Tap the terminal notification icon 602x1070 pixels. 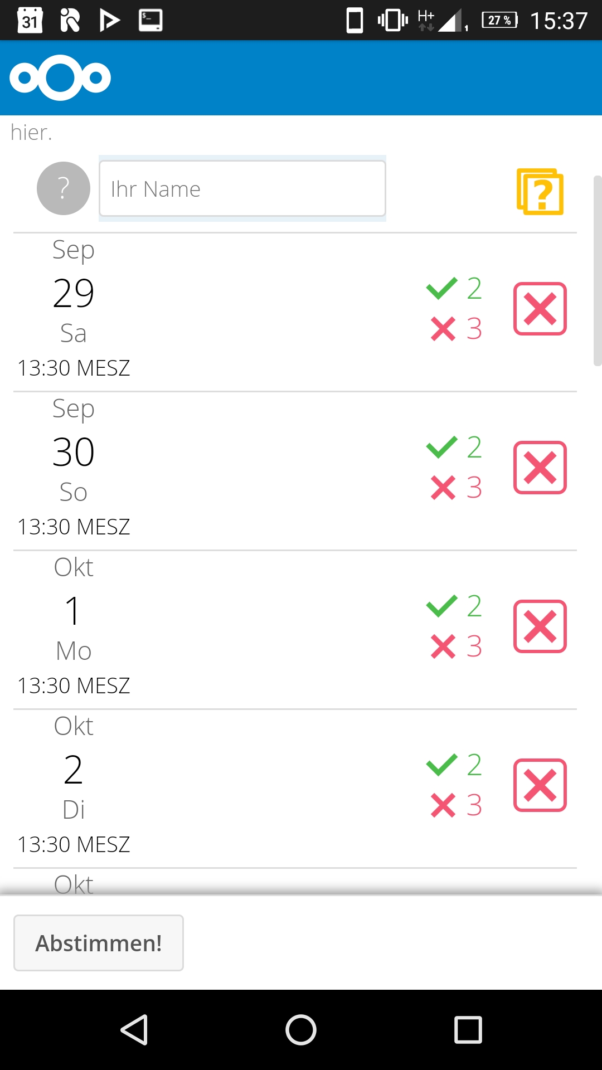151,21
